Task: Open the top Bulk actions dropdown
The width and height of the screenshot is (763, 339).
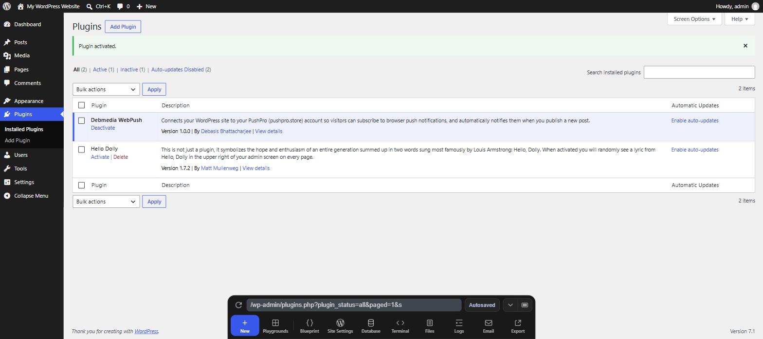Action: coord(106,89)
